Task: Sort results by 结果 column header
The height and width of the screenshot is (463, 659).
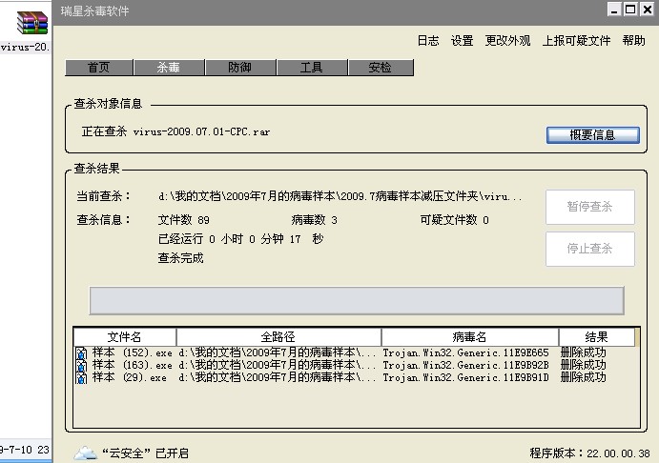Action: [597, 336]
